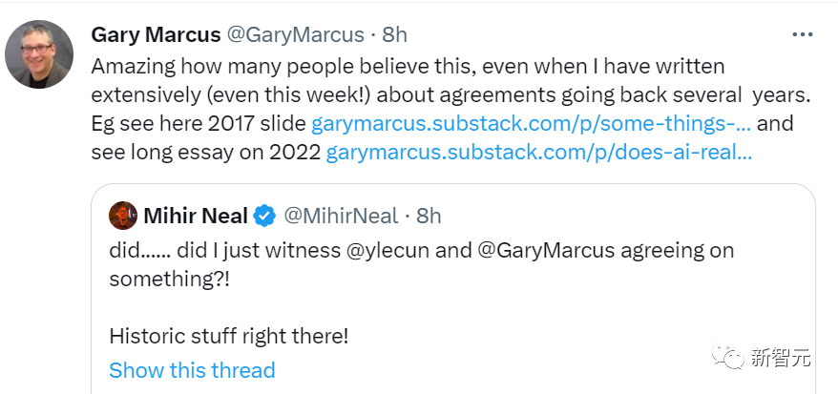Click Mihir Neal's small avatar icon
Image resolution: width=838 pixels, height=394 pixels.
122,216
